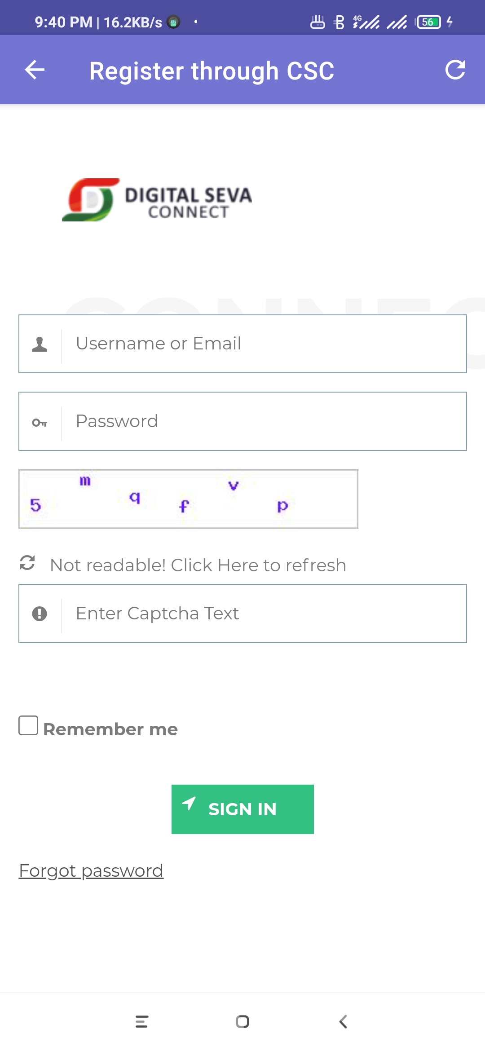
Task: Open the Forgot password link
Action: click(x=91, y=871)
